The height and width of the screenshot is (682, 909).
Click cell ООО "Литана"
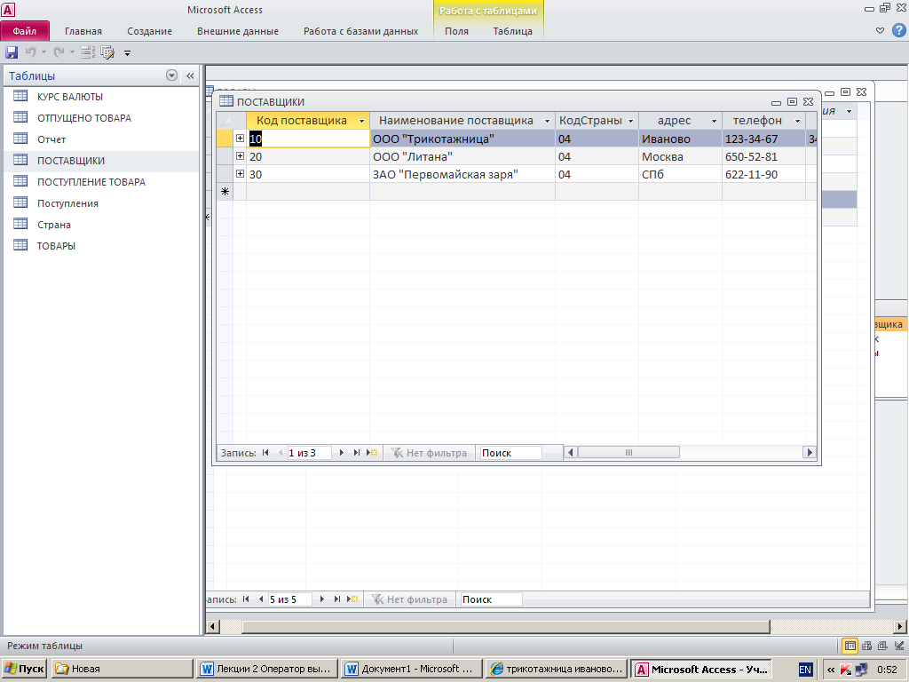point(462,156)
